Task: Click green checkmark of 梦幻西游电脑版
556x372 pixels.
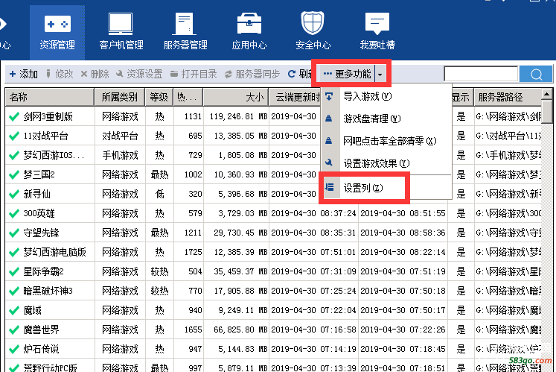Action: (14, 252)
